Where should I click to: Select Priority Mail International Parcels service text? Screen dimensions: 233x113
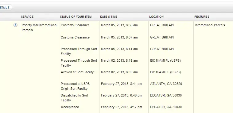point(40,27)
